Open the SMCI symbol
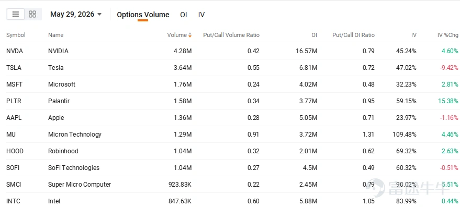Viewport: 460px width, 207px height. click(x=14, y=185)
